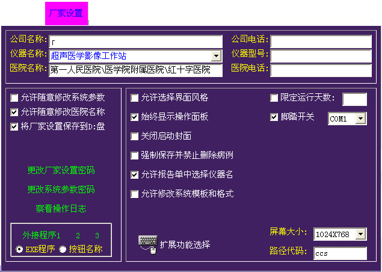Image resolution: width=382 pixels, height=272 pixels.
Task: Click the keyboard icon for 扩展功能选择
Action: [147, 244]
